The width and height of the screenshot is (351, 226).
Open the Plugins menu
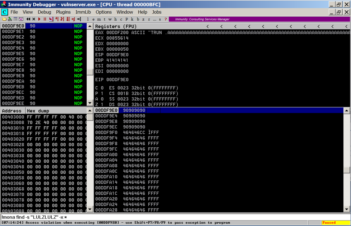[63, 12]
